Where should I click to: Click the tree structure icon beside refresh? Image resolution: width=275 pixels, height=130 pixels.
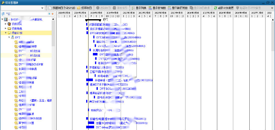(8, 14)
